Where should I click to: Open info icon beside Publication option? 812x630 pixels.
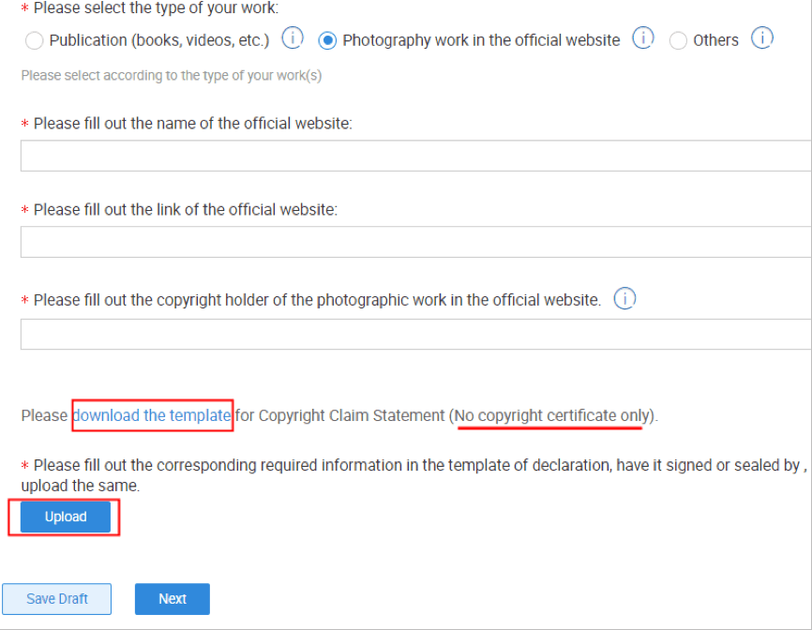click(292, 38)
